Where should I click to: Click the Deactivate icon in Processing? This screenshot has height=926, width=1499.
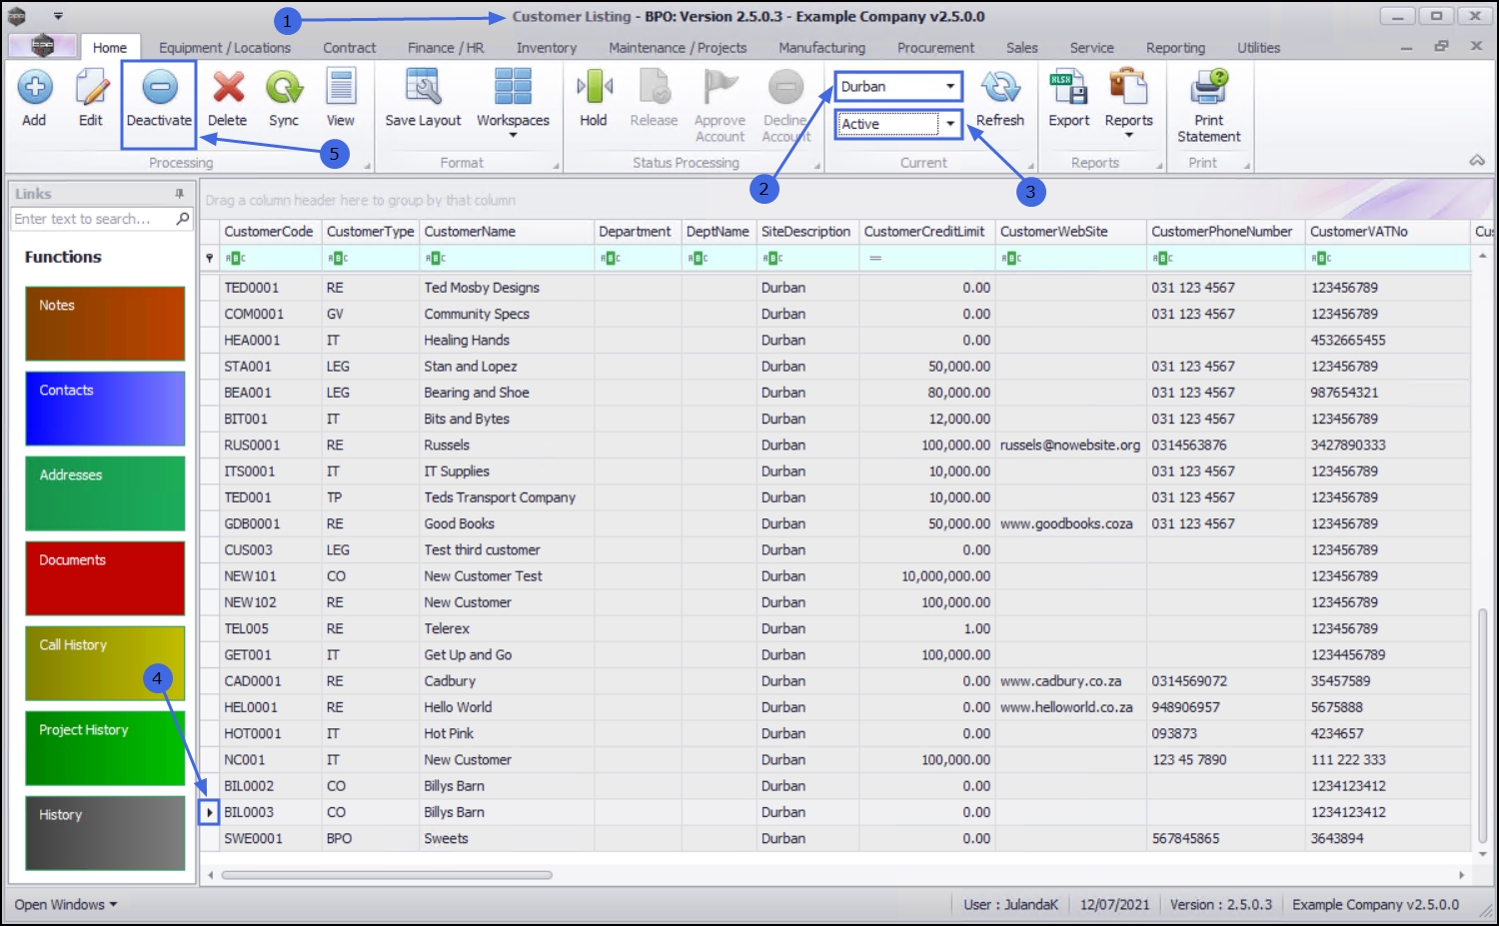coord(159,88)
